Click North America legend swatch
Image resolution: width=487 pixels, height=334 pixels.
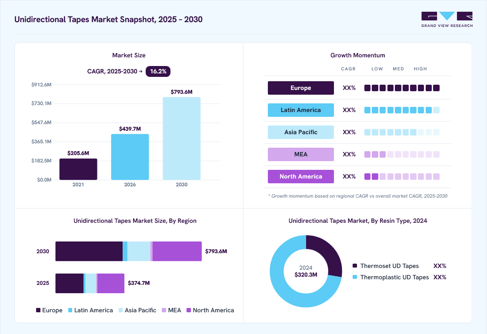pyautogui.click(x=189, y=310)
